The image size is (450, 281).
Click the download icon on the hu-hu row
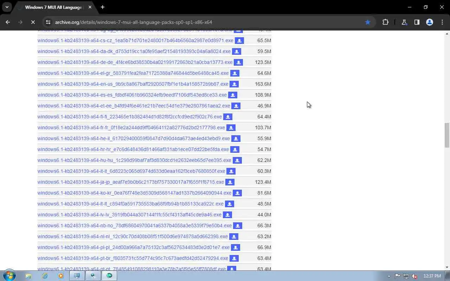coord(237,161)
